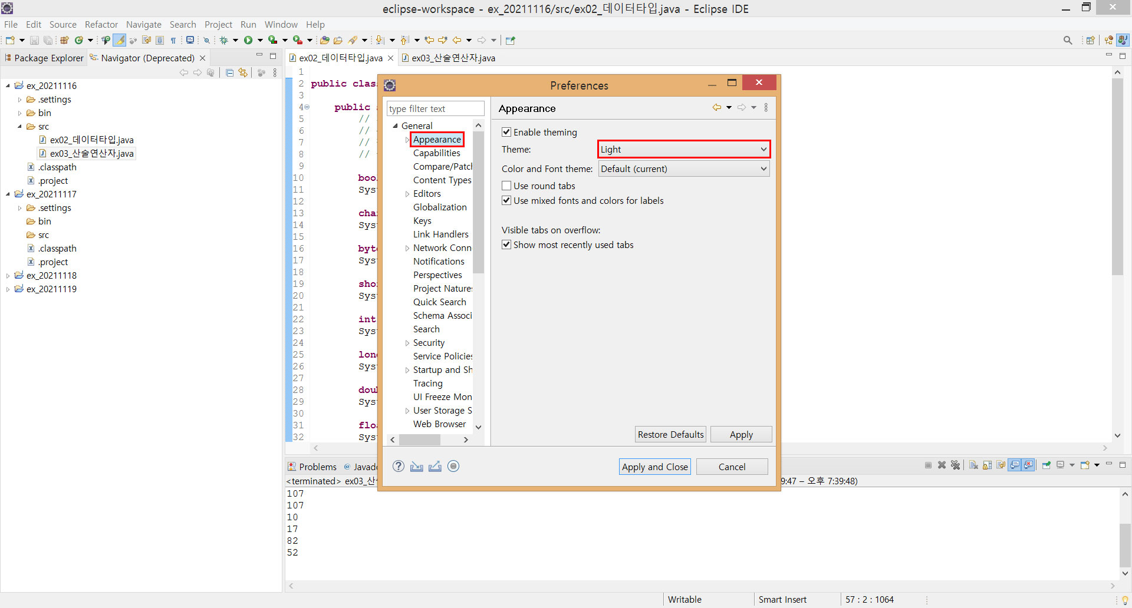
Task: Click the Coverage run toolbar icon
Action: (272, 40)
